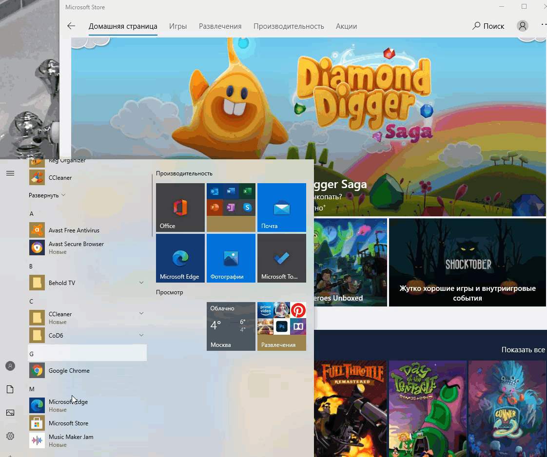The width and height of the screenshot is (547, 457).
Task: Click the Просмотр tile group title
Action: [x=170, y=292]
